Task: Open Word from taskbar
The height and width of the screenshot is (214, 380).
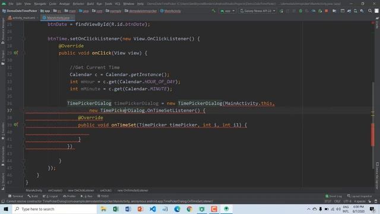Action: coord(128,209)
